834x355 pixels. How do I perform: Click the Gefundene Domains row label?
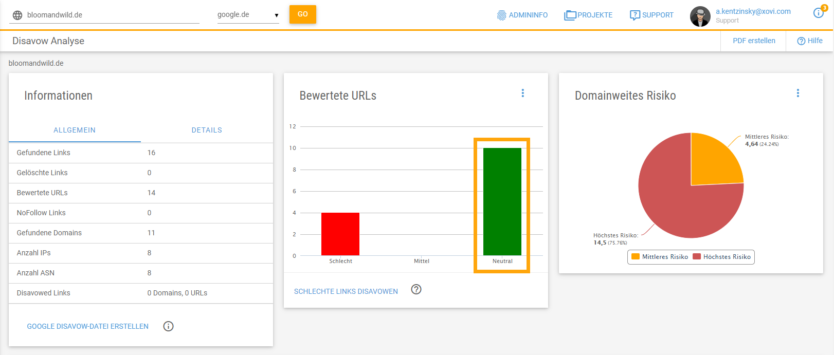coord(49,233)
